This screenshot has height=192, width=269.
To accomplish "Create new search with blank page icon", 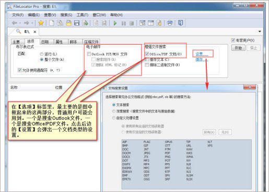I will pyautogui.click(x=52, y=23).
